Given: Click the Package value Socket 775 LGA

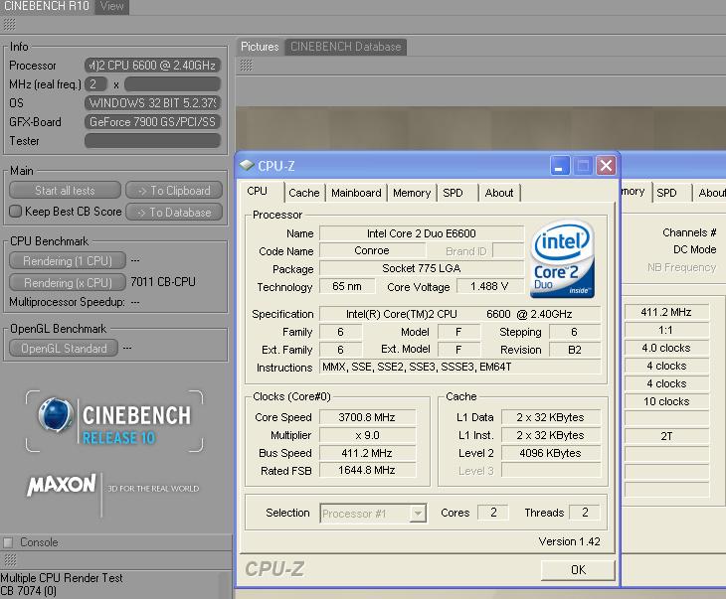Looking at the screenshot, I should click(422, 268).
